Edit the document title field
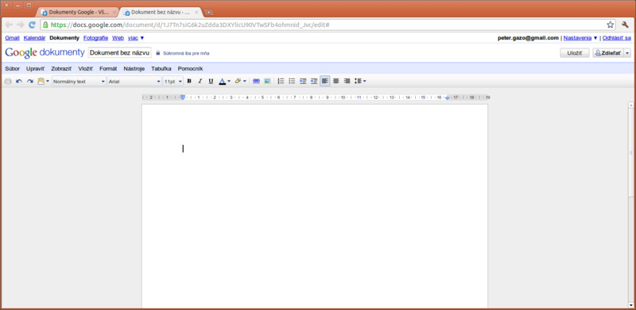This screenshot has width=636, height=310. [120, 53]
